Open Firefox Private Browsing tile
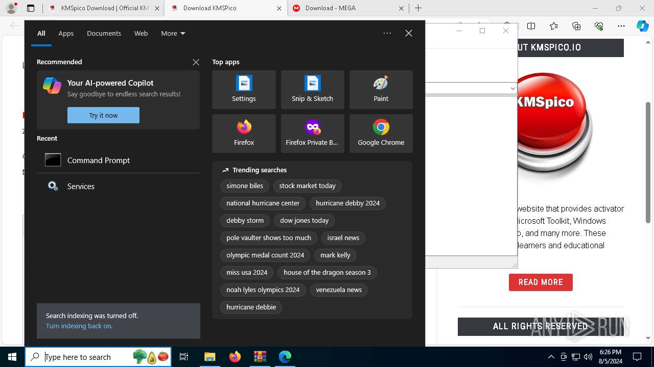Viewport: 654px width, 367px height. [312, 134]
